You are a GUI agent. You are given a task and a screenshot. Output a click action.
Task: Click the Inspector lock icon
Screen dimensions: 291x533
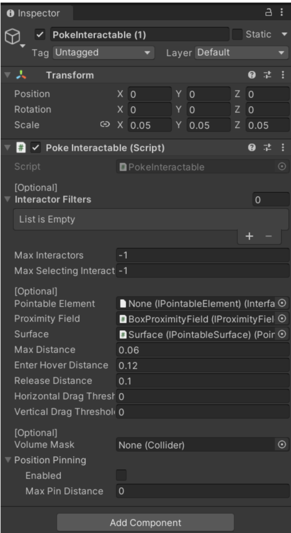(x=268, y=13)
